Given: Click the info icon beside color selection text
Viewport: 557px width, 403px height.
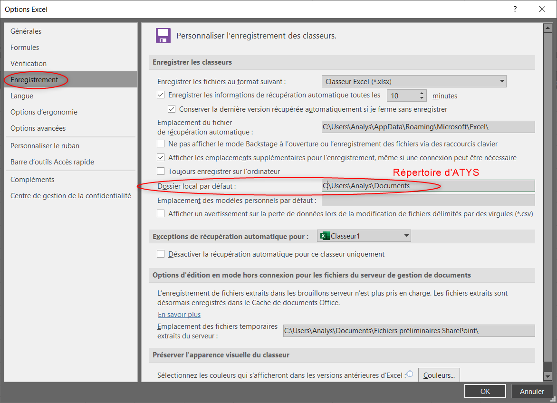Looking at the screenshot, I should [x=410, y=374].
